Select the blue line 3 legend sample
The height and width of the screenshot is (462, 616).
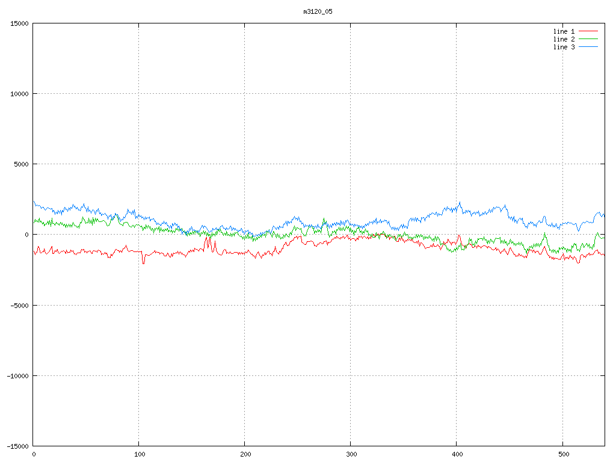coord(588,46)
